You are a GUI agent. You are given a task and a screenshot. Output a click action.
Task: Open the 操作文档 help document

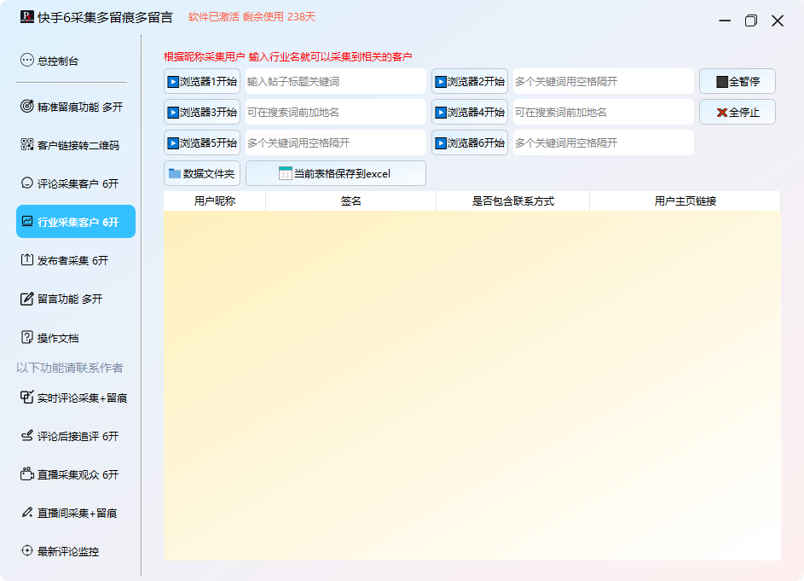(75, 338)
